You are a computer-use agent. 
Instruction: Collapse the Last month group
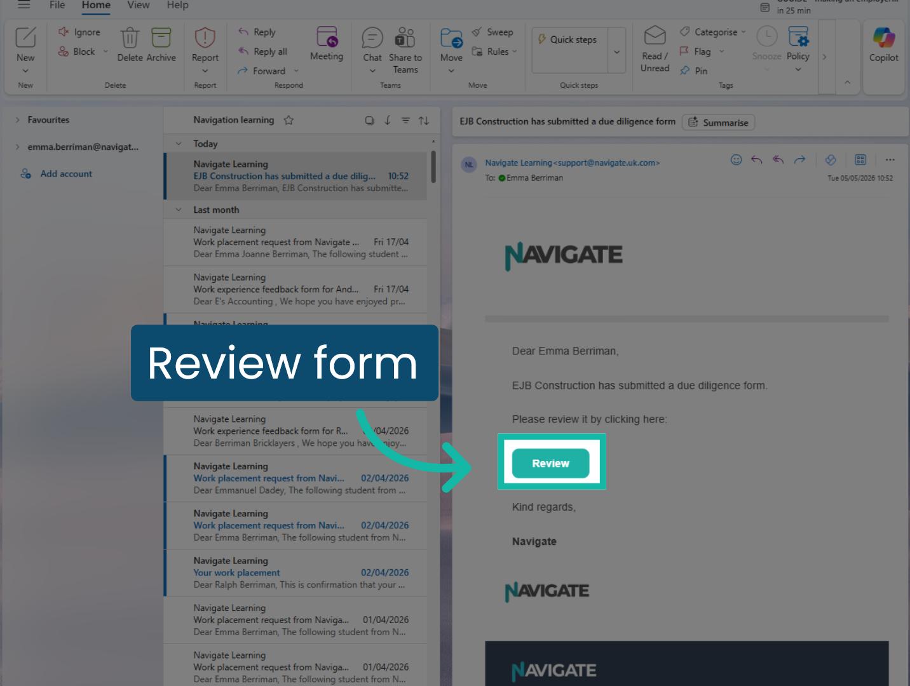coord(179,210)
